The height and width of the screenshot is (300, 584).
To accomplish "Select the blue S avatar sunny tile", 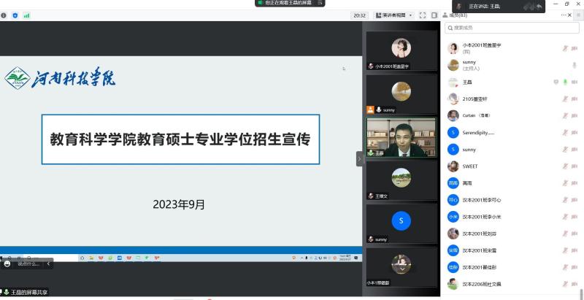I will point(401,223).
